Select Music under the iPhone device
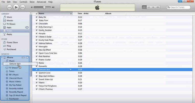195x103 pixels. tap(12, 61)
